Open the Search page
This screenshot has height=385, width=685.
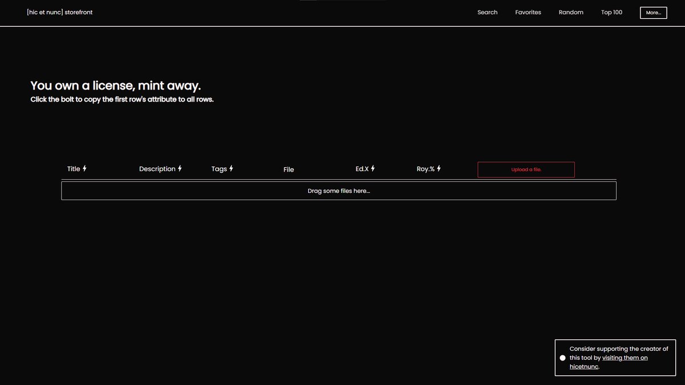point(487,13)
